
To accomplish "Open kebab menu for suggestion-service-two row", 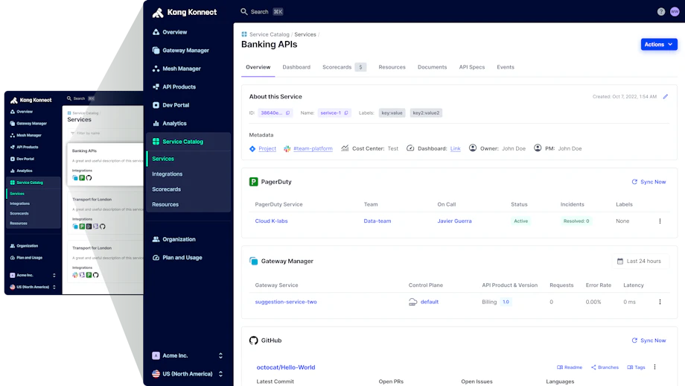I will pos(660,302).
